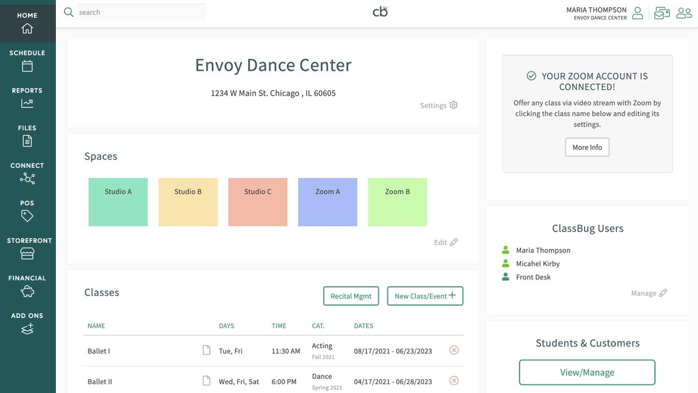Open POS in the sidebar
Screen dimensions: 698x393
pyautogui.click(x=27, y=210)
